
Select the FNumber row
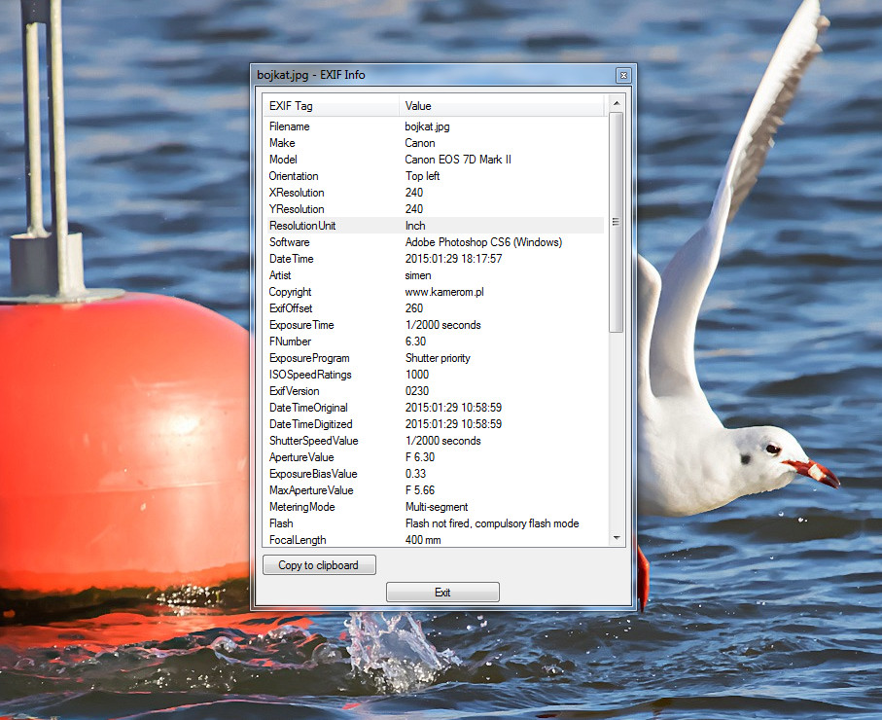434,342
